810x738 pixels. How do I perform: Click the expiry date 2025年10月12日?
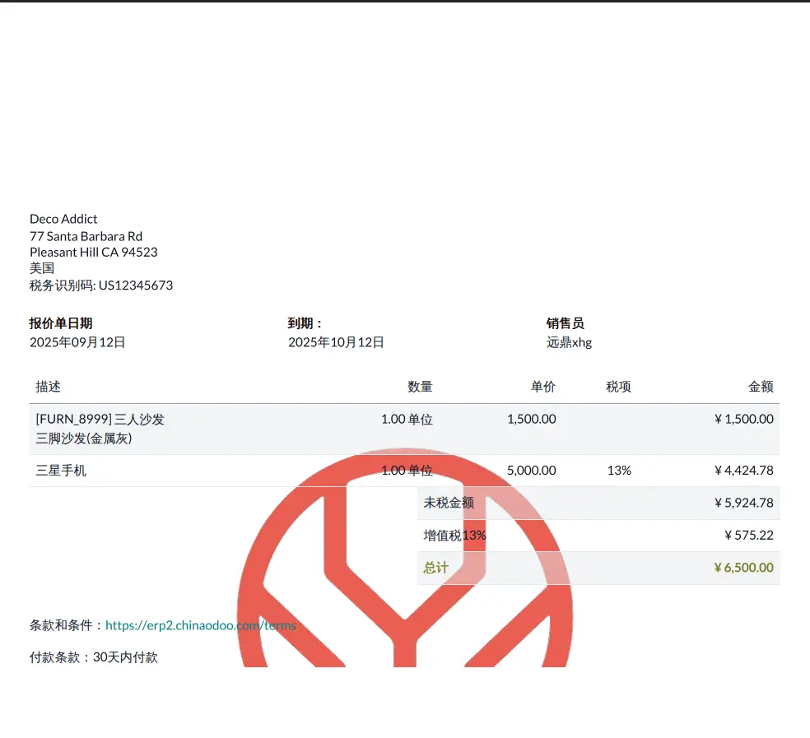(x=336, y=342)
